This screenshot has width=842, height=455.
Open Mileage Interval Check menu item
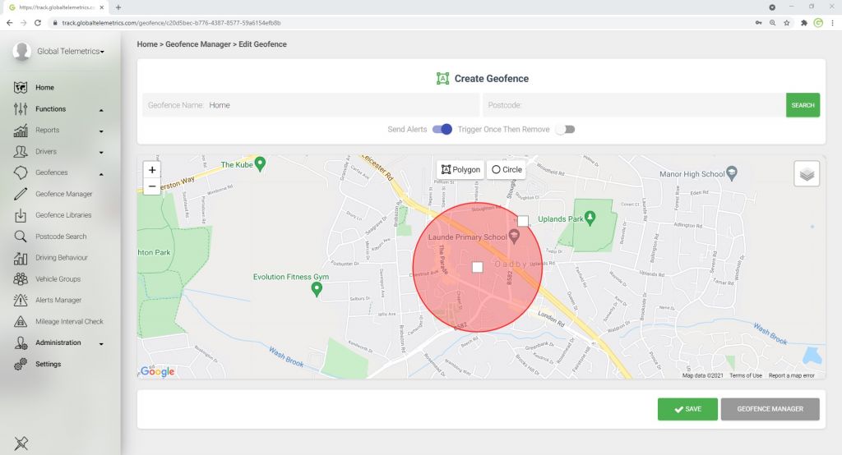click(69, 322)
